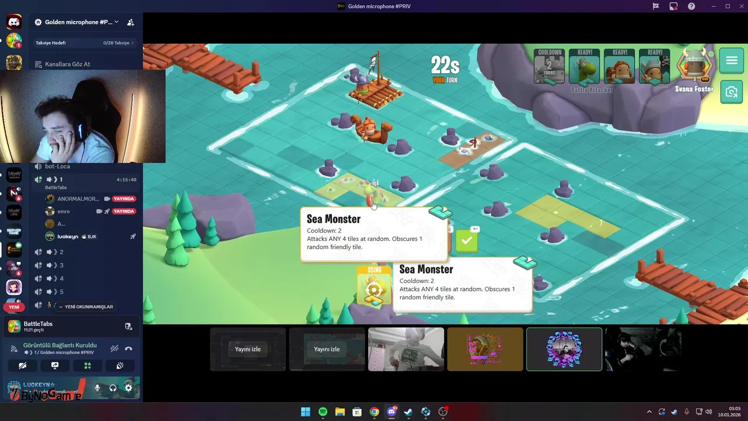This screenshot has width=748, height=421.
Task: Open Discord direct messages home icon
Action: point(14,22)
